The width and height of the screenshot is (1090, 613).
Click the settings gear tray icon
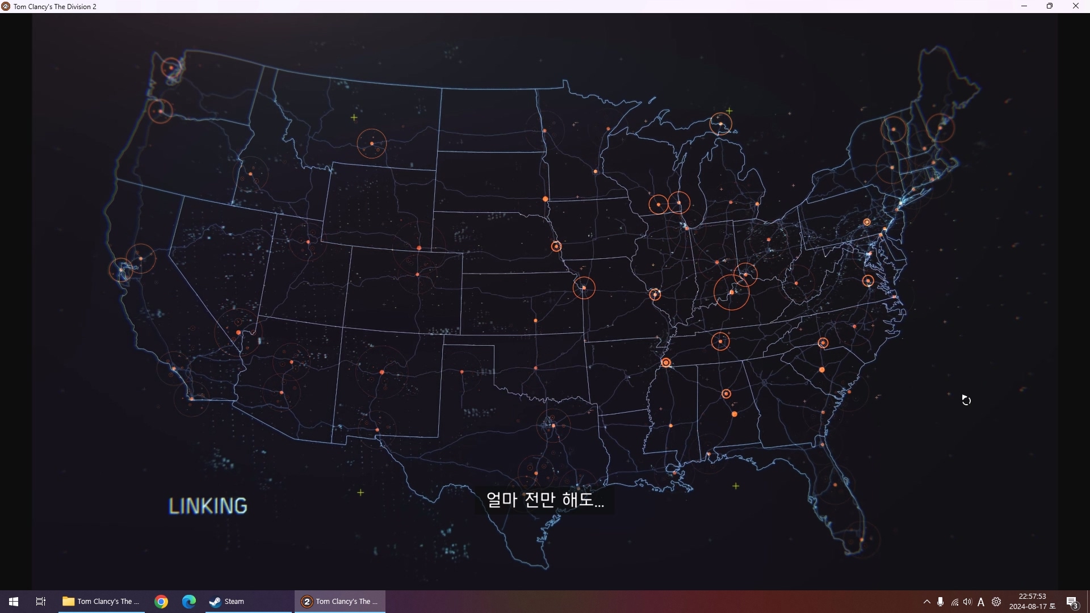[996, 602]
